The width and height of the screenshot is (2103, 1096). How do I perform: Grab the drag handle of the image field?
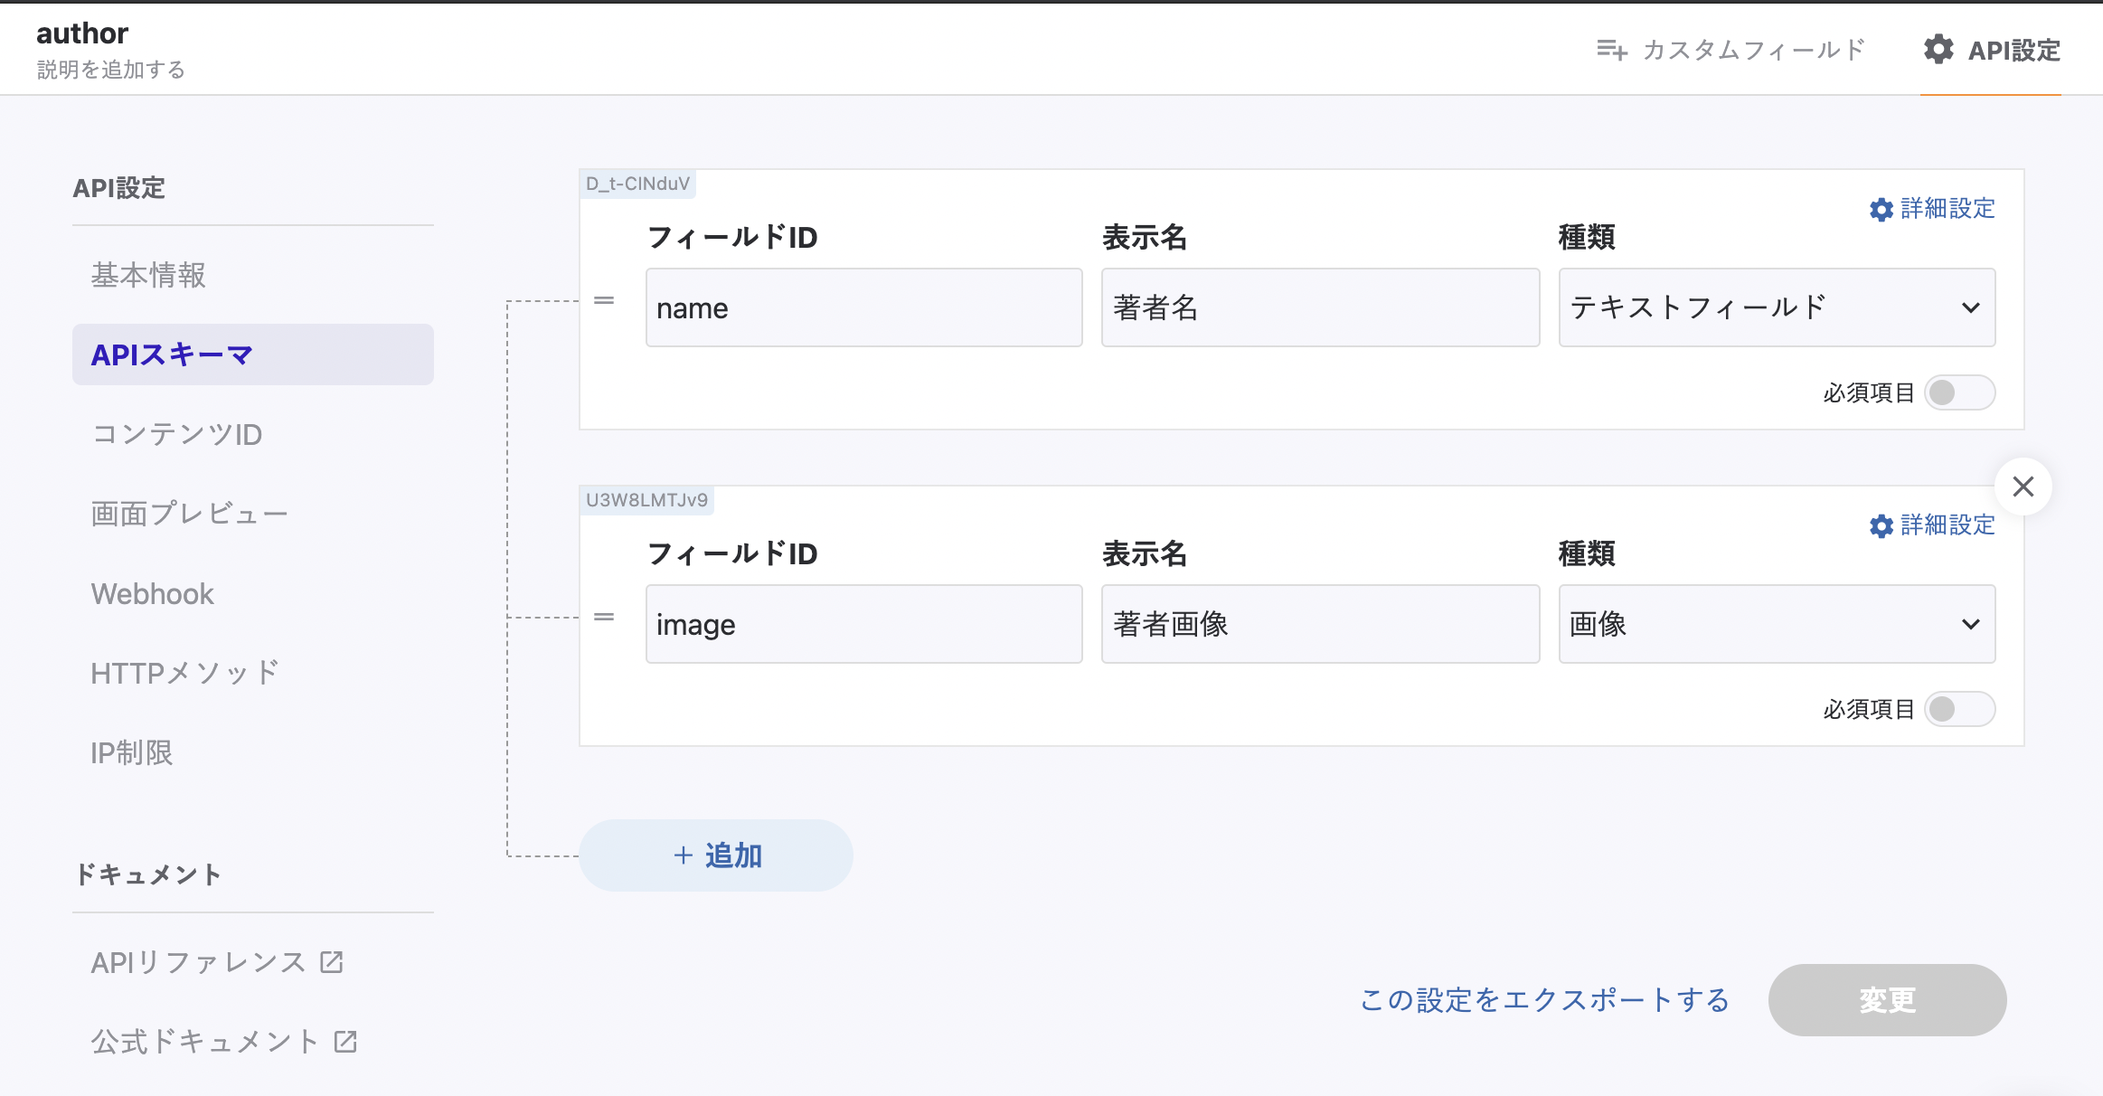604,617
